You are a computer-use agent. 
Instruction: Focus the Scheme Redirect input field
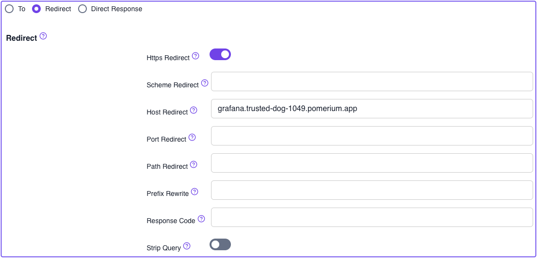click(372, 81)
